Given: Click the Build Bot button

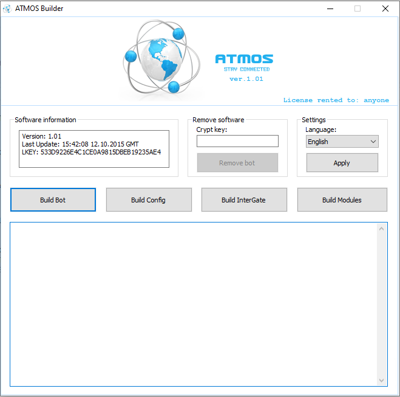Looking at the screenshot, I should pos(53,200).
